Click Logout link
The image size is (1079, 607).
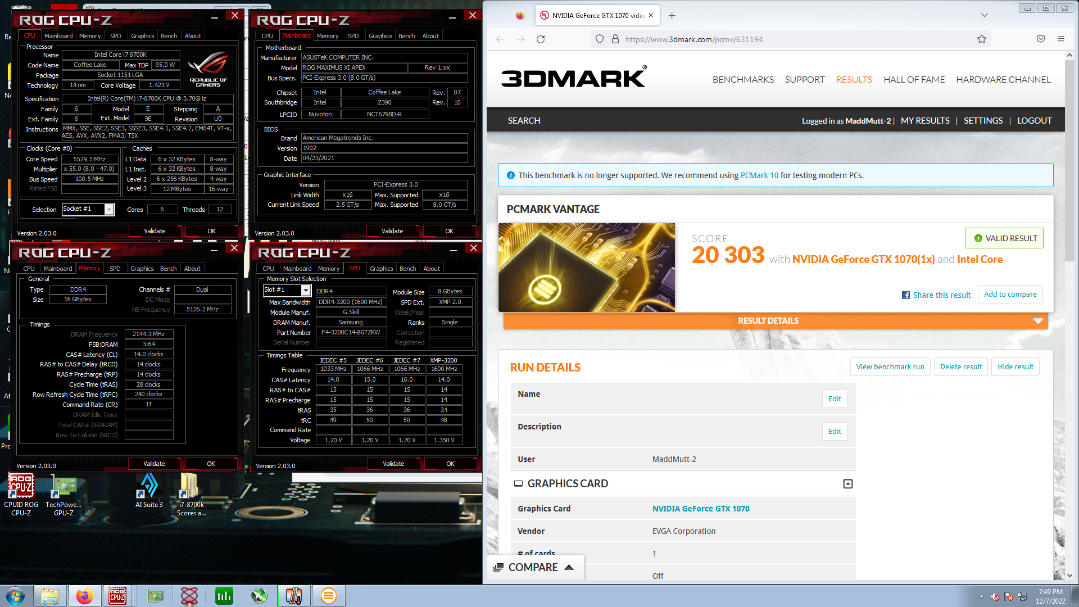[1034, 120]
